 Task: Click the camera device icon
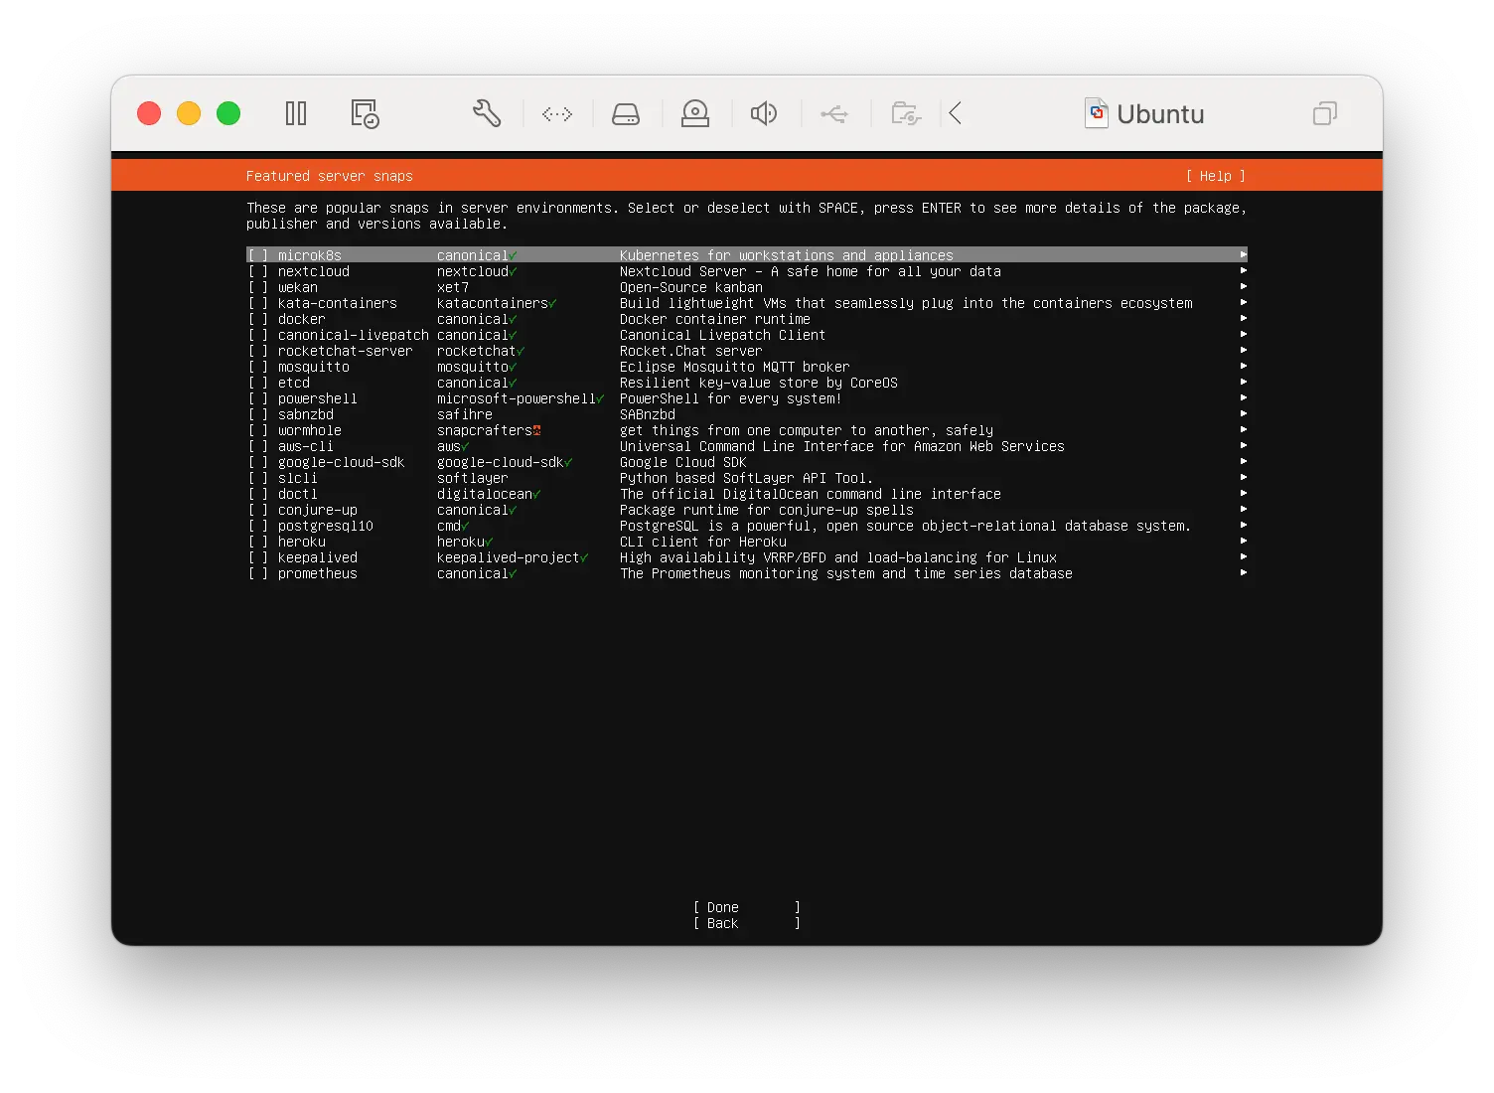(695, 113)
